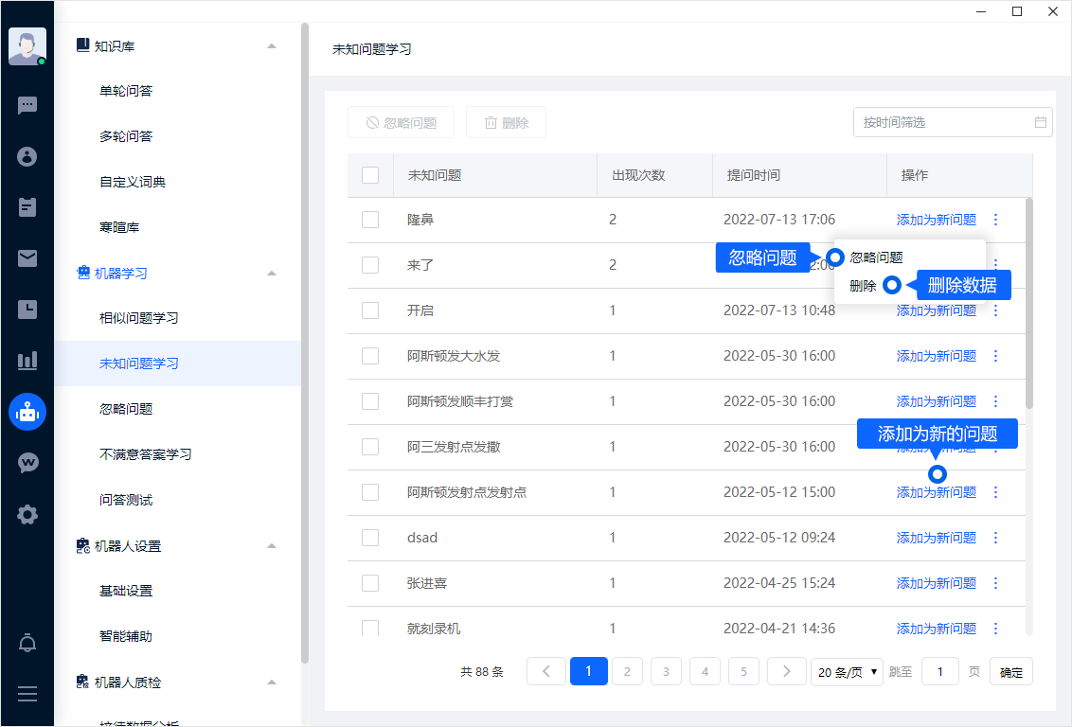
Task: Click the 知识库 book icon
Action: (x=82, y=45)
